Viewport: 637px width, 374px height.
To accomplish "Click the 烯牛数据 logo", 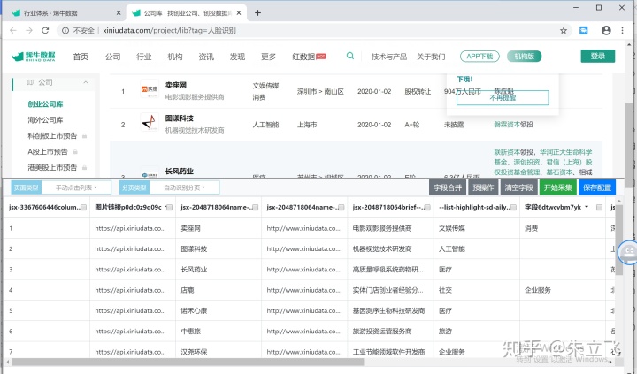I will click(34, 57).
